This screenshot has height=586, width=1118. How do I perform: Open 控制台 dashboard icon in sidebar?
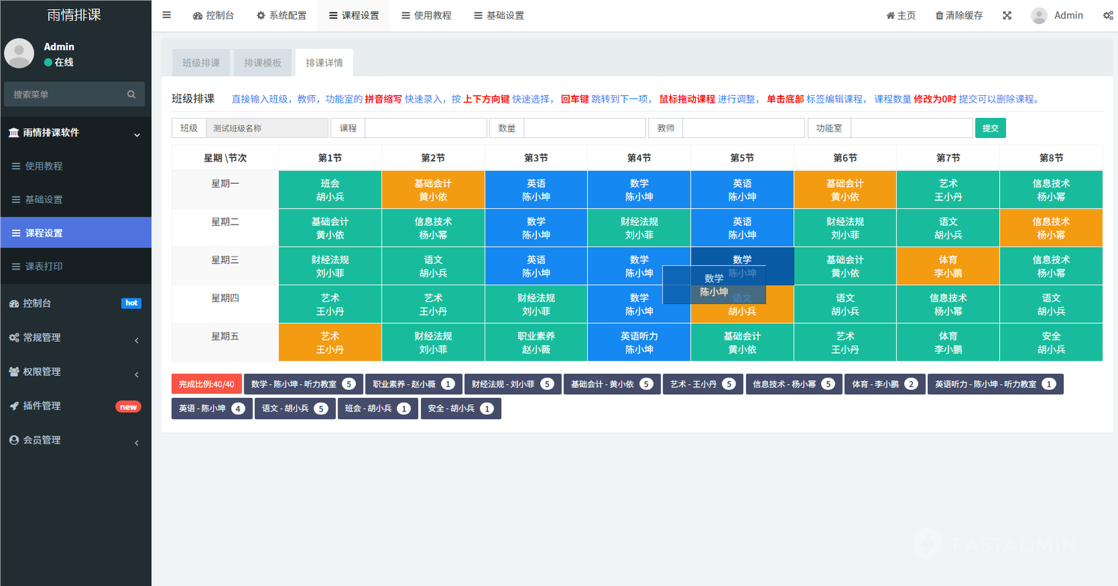[x=14, y=303]
